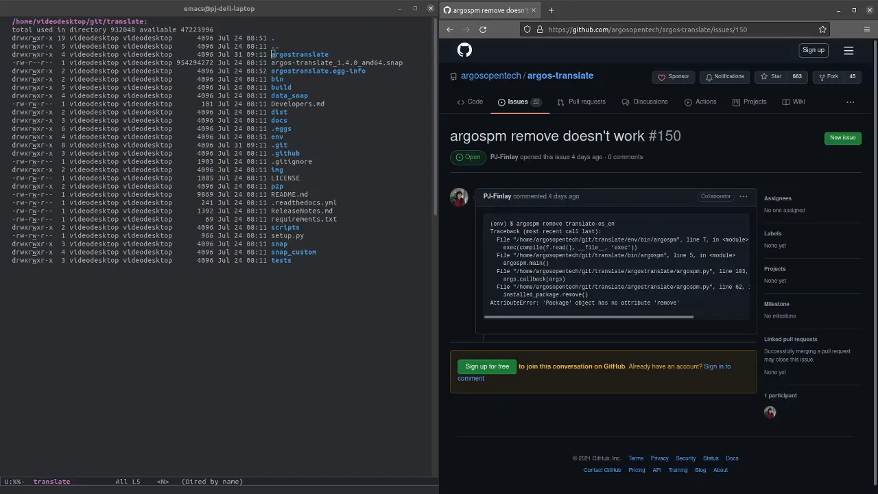Reload the page with the refresh icon
Screen dimensions: 878x494
[483, 30]
